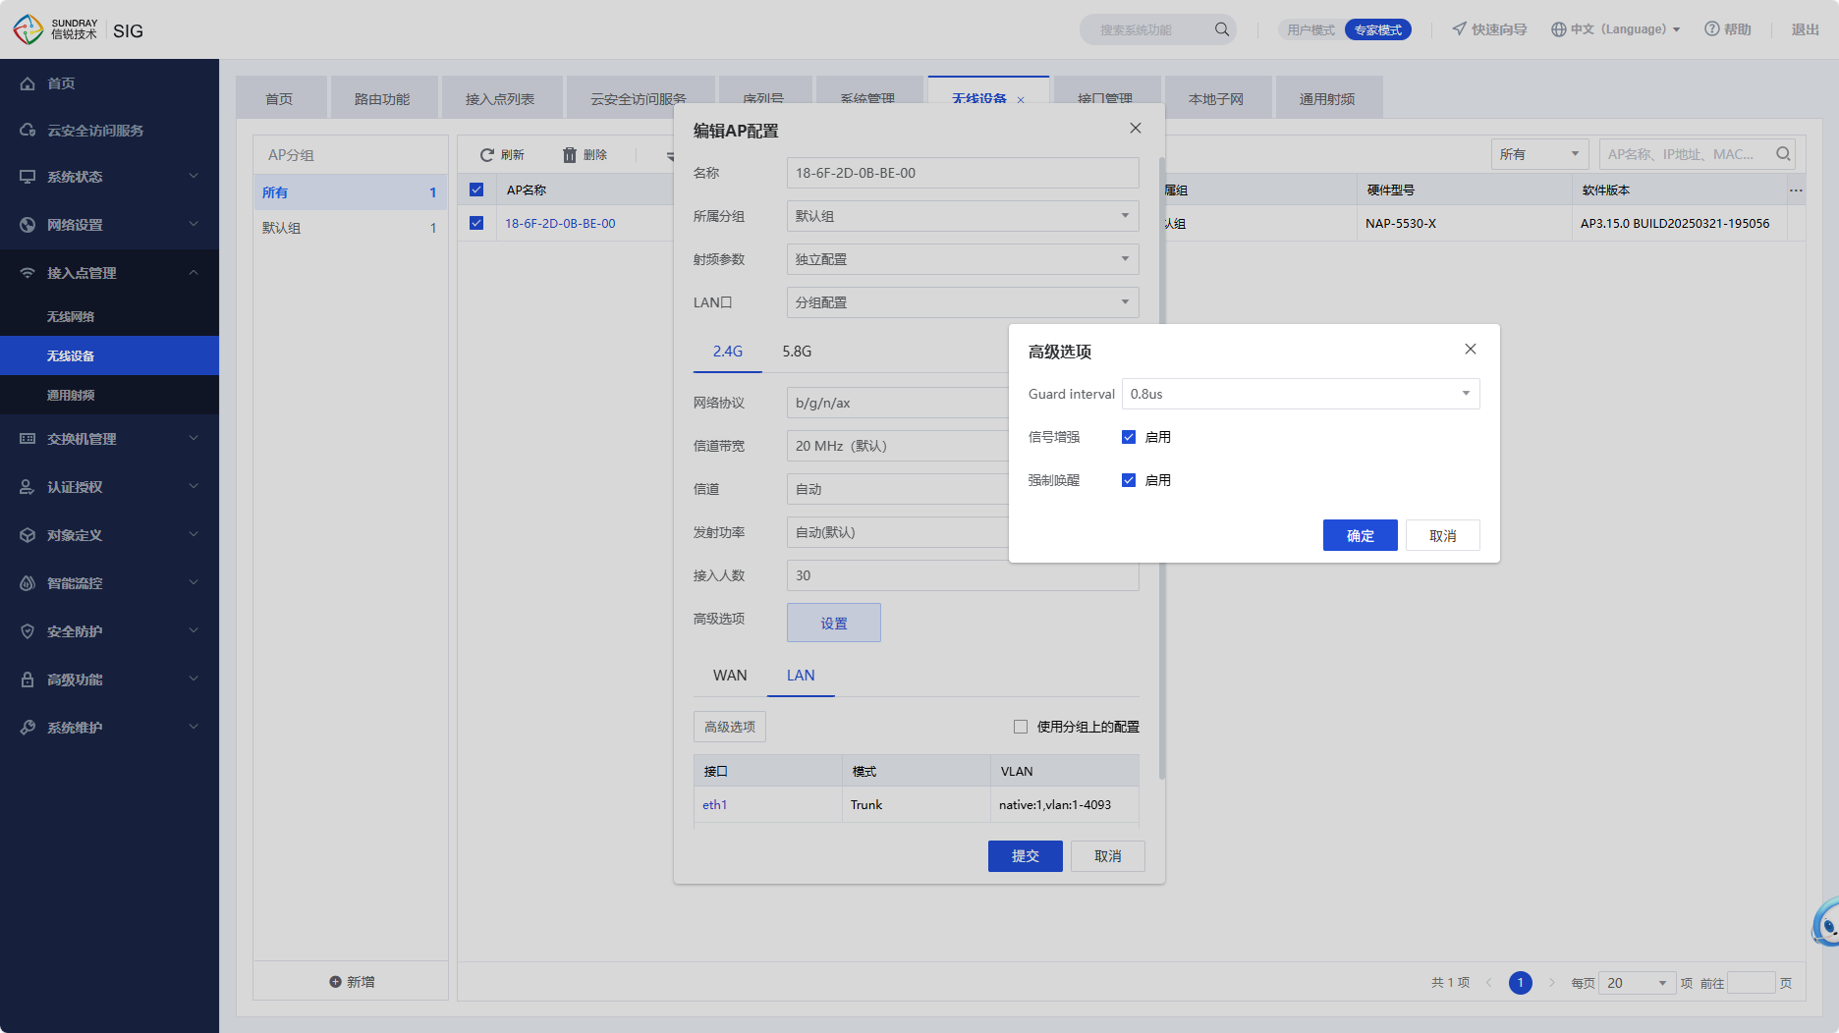Screen dimensions: 1839x1033
Task: Click 确定 in 高级选项 dialog
Action: click(x=1361, y=535)
